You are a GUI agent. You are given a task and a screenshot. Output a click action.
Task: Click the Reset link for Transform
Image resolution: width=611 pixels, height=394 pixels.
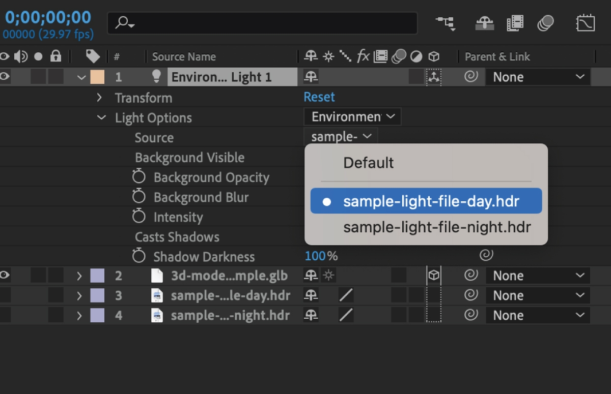coord(319,97)
